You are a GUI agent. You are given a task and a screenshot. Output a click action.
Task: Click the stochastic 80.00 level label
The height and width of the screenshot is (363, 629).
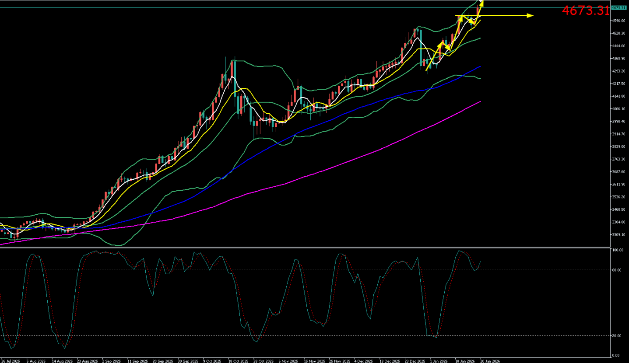tap(617, 270)
